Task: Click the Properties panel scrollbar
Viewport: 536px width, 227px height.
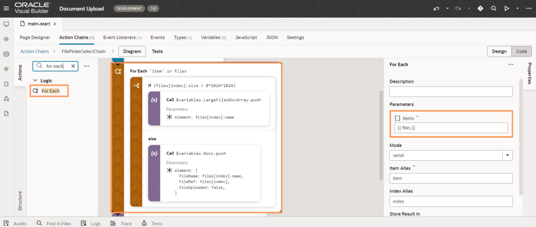Action: click(x=520, y=136)
